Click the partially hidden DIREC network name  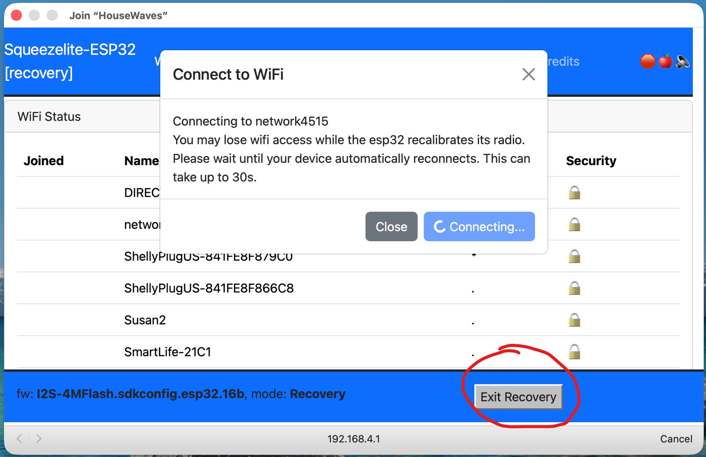tap(142, 192)
